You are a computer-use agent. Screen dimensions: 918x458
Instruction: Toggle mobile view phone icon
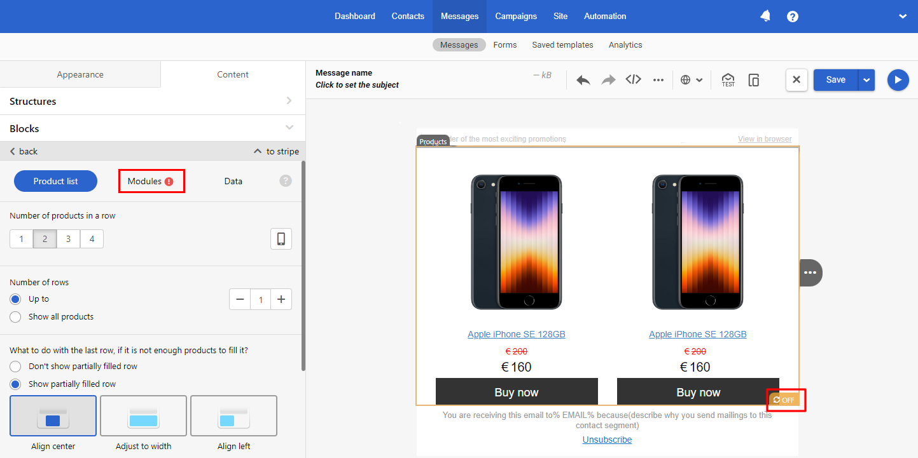click(x=281, y=239)
